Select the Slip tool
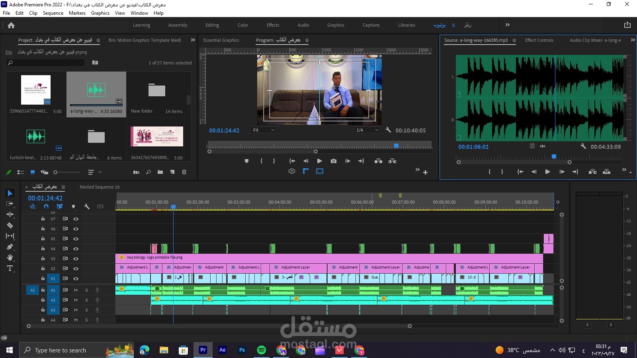The image size is (637, 358). 10,236
